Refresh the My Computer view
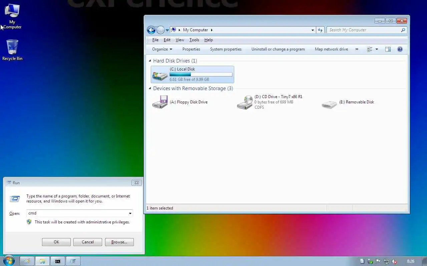This screenshot has height=266, width=427. [x=320, y=30]
